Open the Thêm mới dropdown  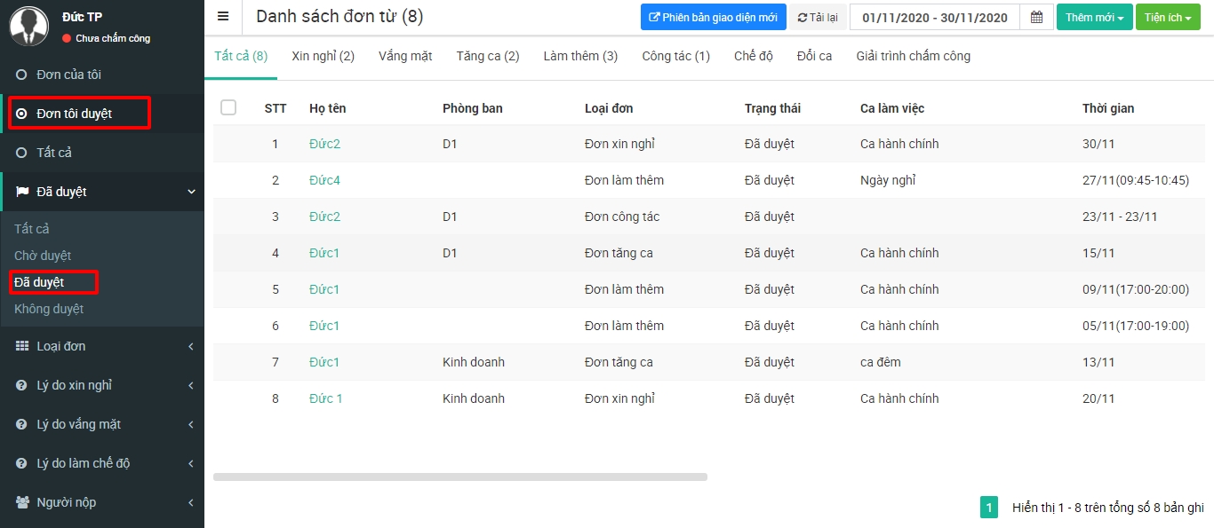click(x=1094, y=17)
